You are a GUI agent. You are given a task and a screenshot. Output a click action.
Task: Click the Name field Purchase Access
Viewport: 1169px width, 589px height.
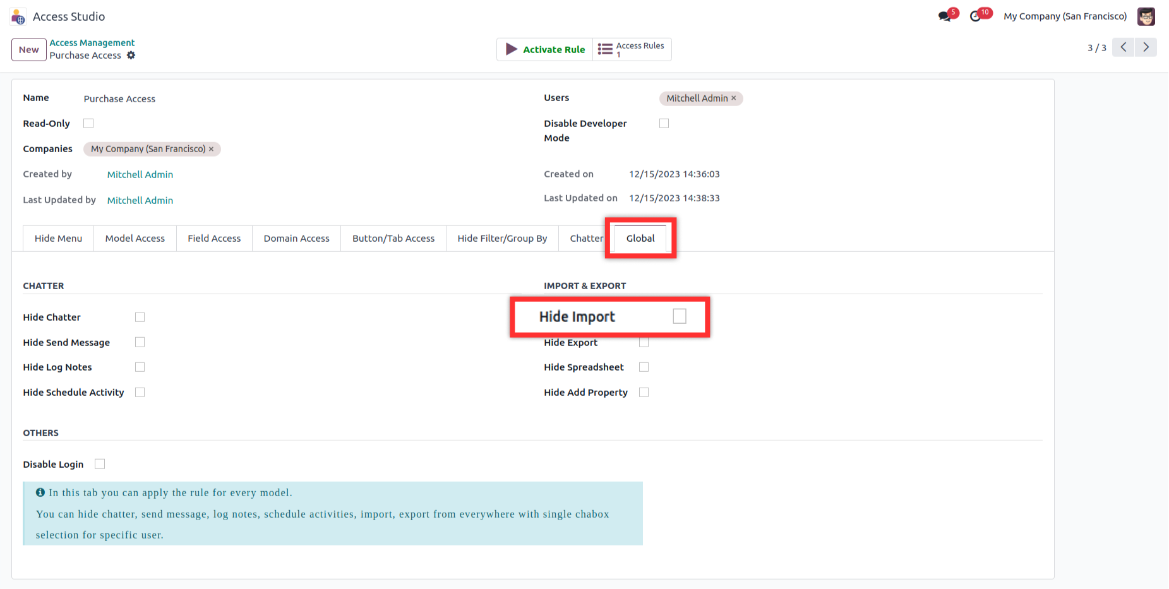[x=119, y=99]
